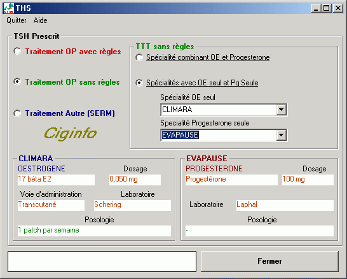The width and height of the screenshot is (347, 279).
Task: Click the Ciginfo logo
Action: tap(70, 134)
